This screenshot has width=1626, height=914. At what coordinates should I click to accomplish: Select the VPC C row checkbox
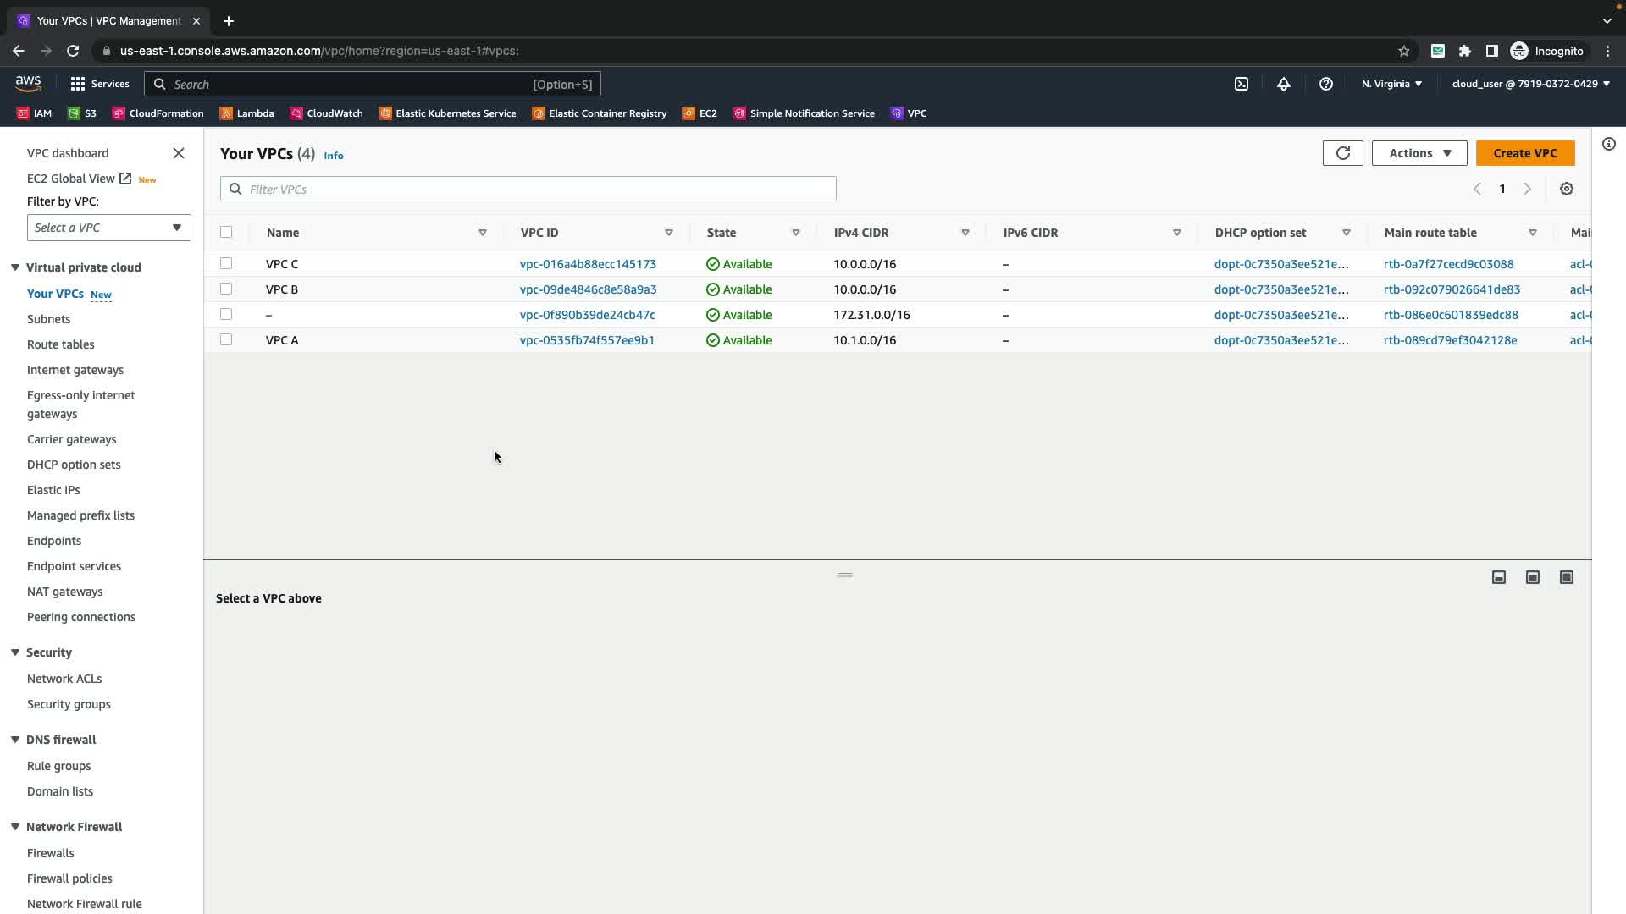tap(226, 263)
